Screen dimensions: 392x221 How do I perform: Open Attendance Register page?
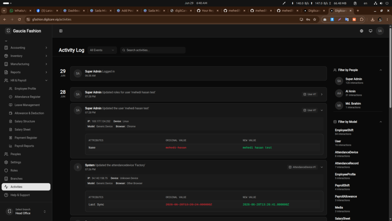28,97
